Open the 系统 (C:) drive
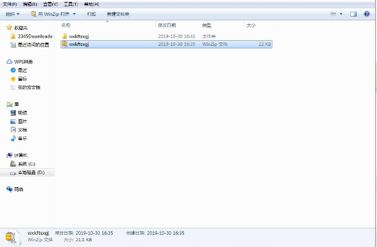This screenshot has width=377, height=247. click(x=27, y=164)
